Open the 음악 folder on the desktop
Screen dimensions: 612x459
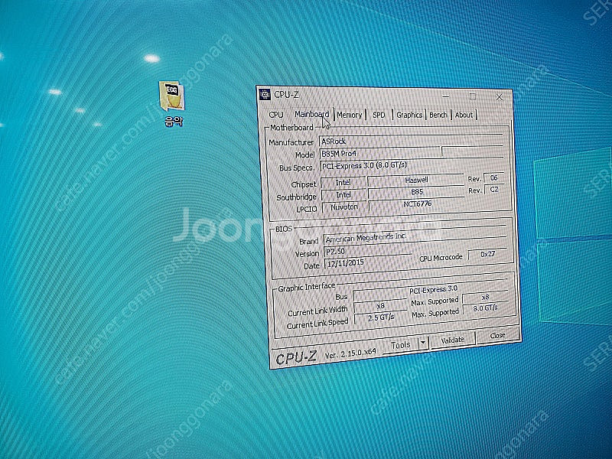click(171, 103)
